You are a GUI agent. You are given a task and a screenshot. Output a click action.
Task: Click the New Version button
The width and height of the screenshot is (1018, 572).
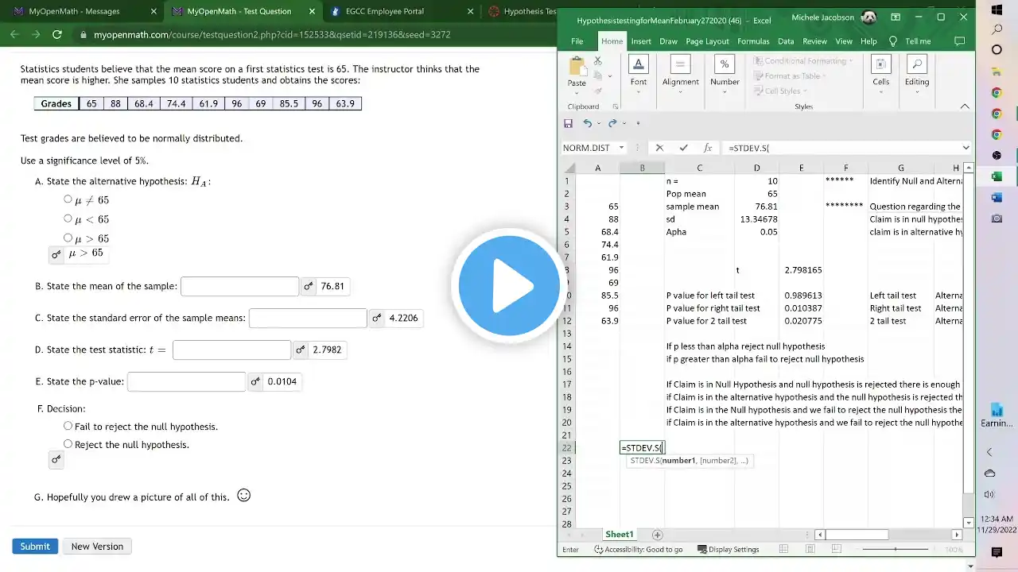(97, 547)
